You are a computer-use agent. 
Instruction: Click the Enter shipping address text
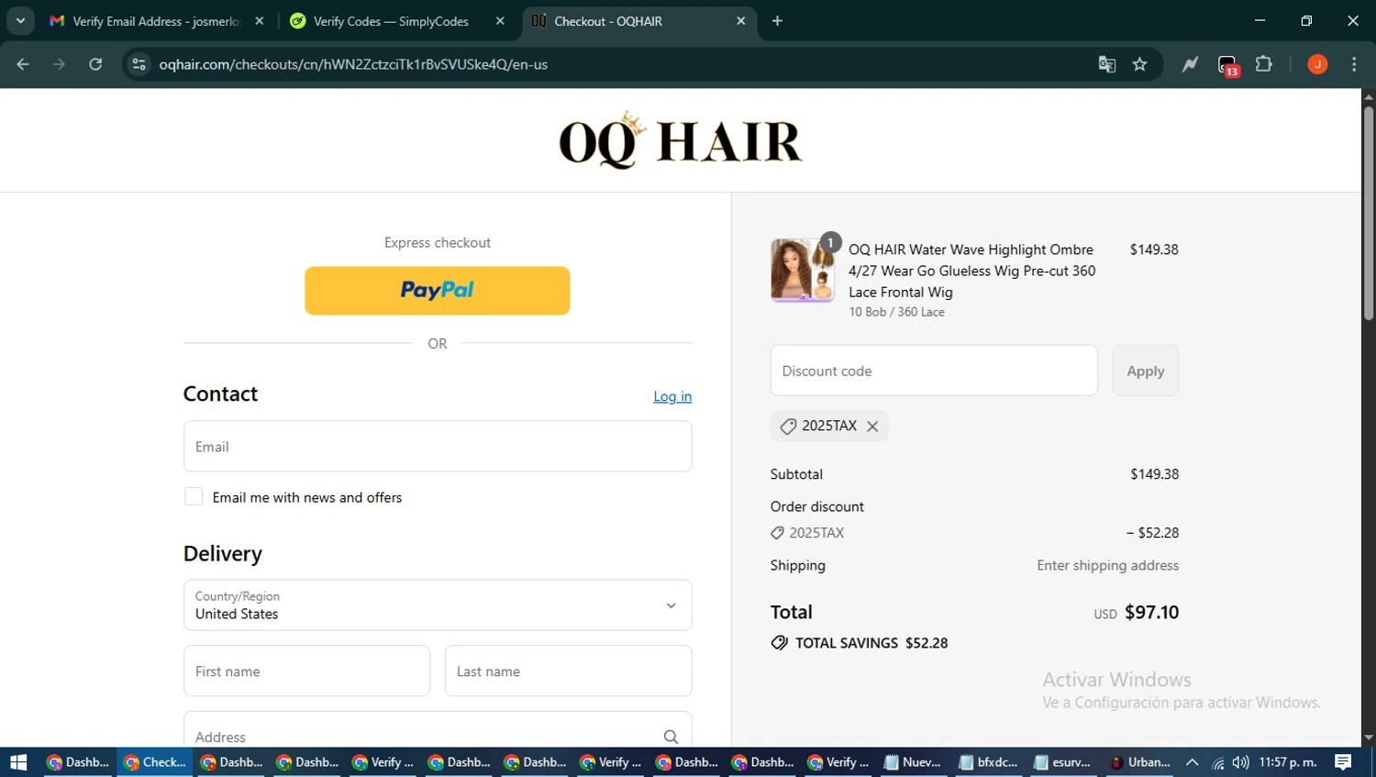click(1107, 565)
